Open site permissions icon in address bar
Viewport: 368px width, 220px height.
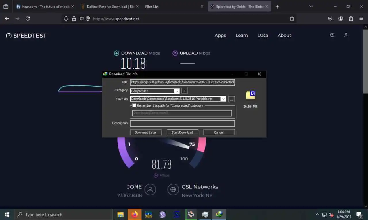pos(82,19)
